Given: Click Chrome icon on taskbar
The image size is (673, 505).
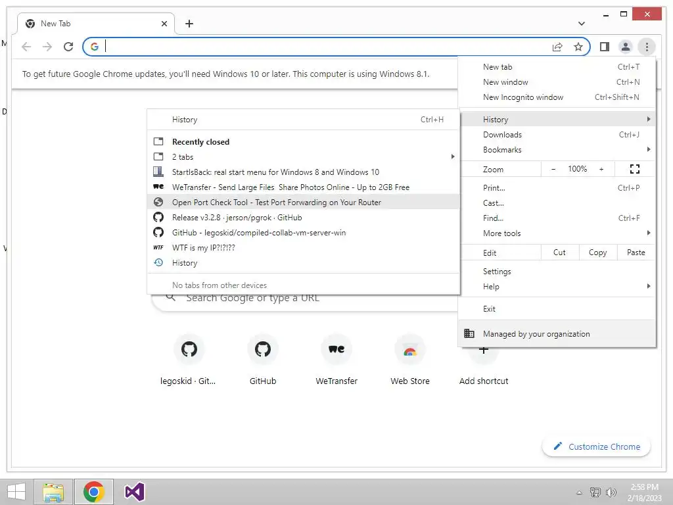Looking at the screenshot, I should (93, 492).
